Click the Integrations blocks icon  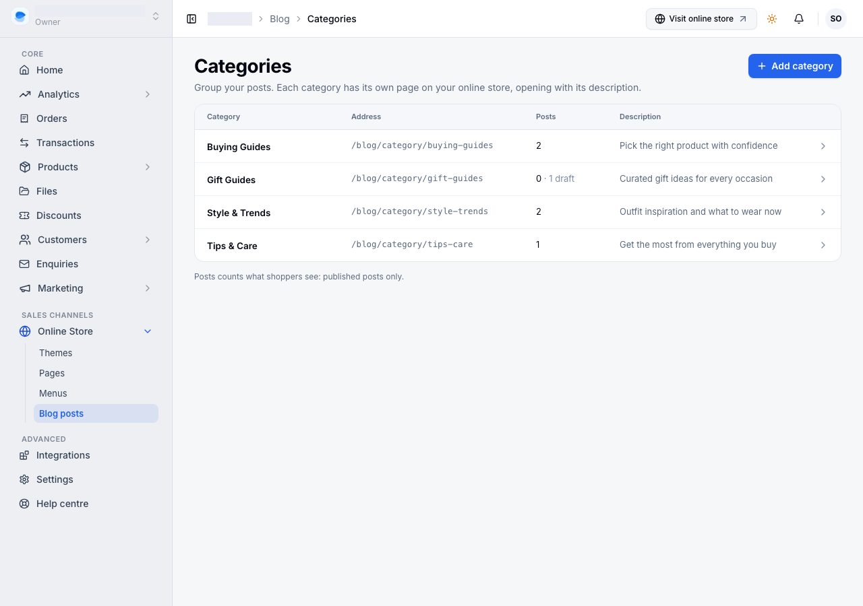tap(24, 455)
